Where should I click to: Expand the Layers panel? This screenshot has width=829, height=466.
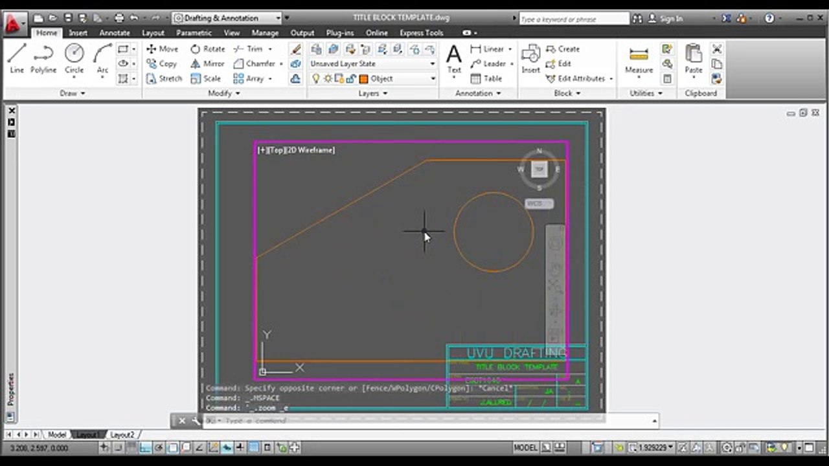pos(372,93)
